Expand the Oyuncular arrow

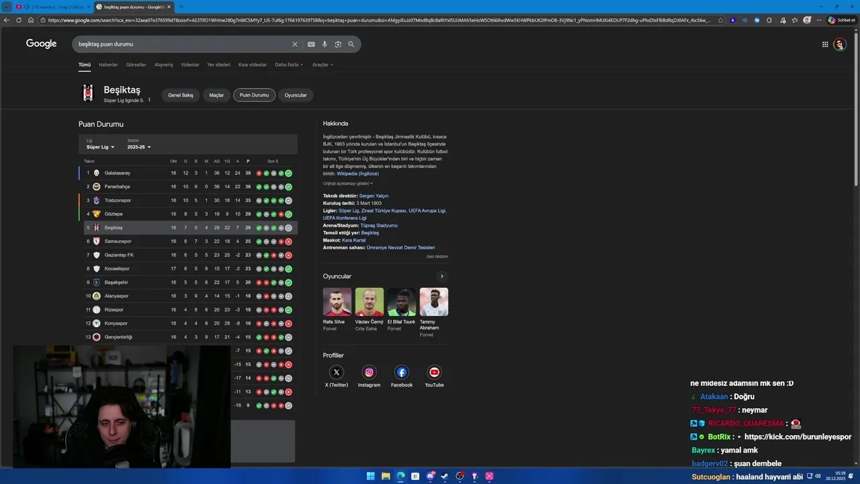[441, 276]
